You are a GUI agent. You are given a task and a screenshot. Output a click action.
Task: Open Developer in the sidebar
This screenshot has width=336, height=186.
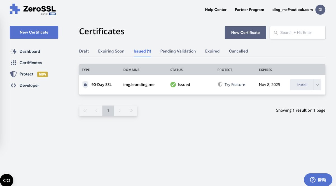point(29,85)
